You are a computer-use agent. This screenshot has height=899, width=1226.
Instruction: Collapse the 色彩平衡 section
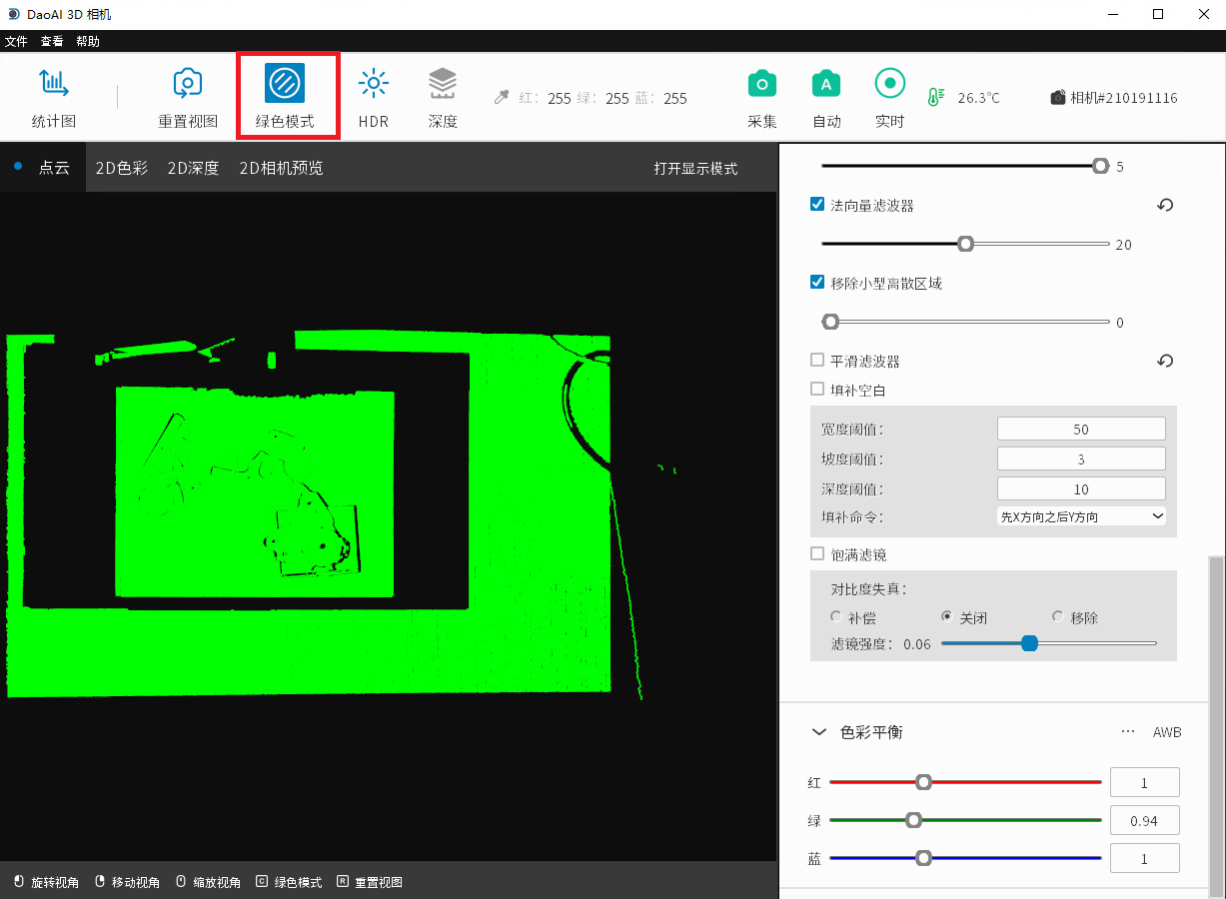click(819, 732)
